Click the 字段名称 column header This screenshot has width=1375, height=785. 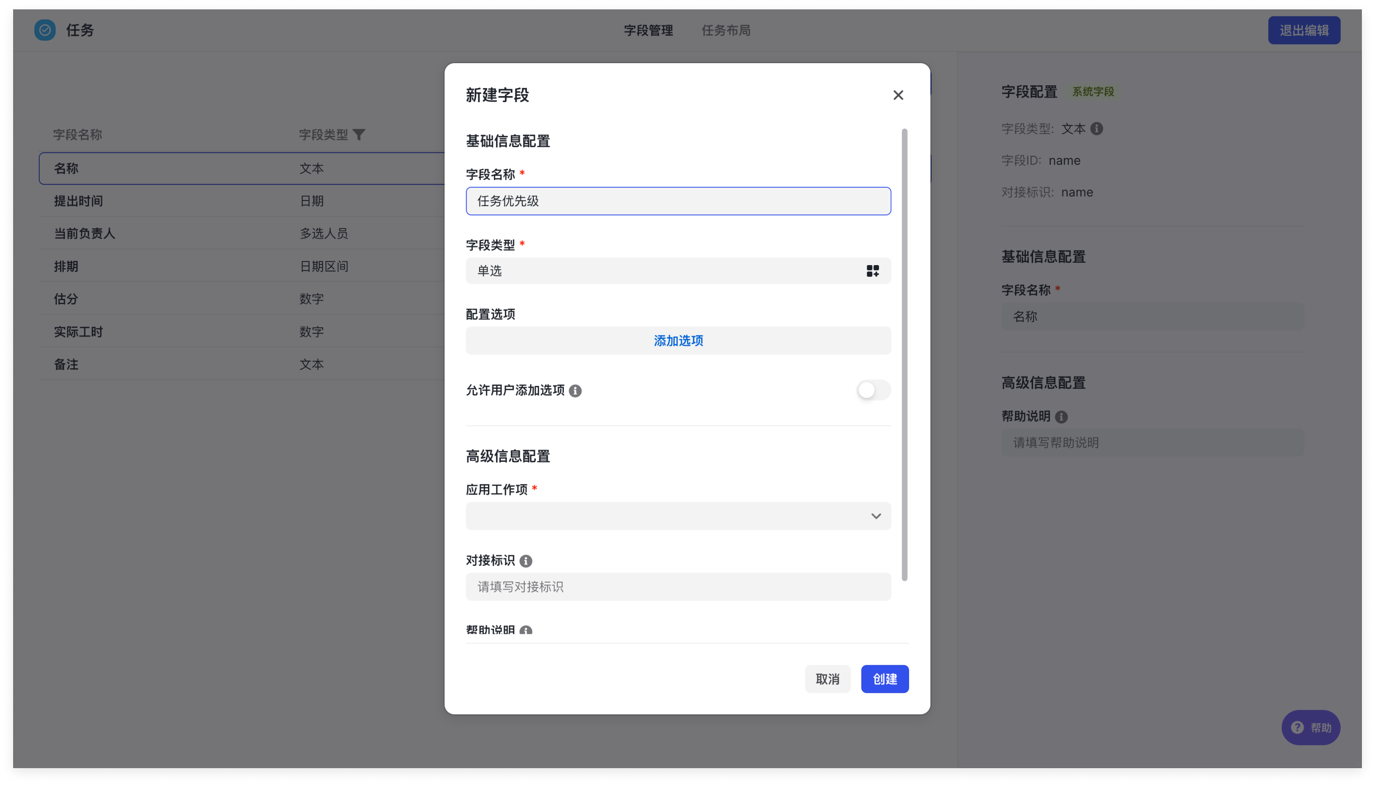point(78,135)
